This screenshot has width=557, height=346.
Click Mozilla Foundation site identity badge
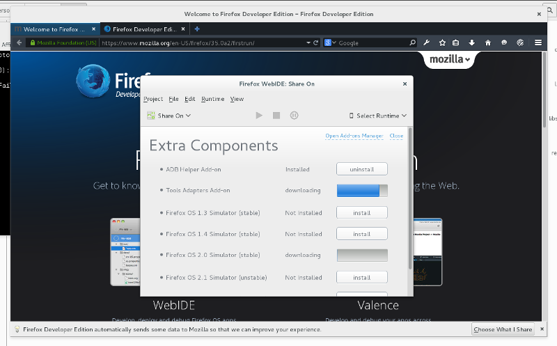63,42
